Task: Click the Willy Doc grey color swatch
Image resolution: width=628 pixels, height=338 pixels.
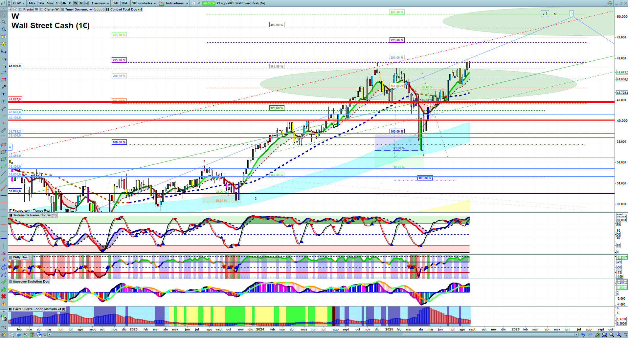Action: [11, 257]
